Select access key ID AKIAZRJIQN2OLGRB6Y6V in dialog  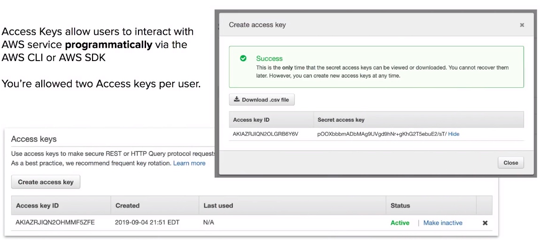tap(265, 134)
